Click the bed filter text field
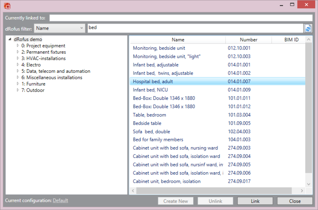Viewport: 318px width, 210px height. click(194, 28)
